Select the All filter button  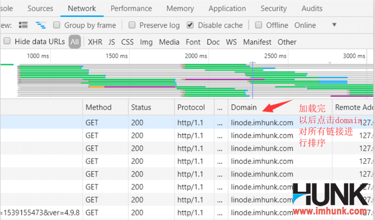pos(75,42)
